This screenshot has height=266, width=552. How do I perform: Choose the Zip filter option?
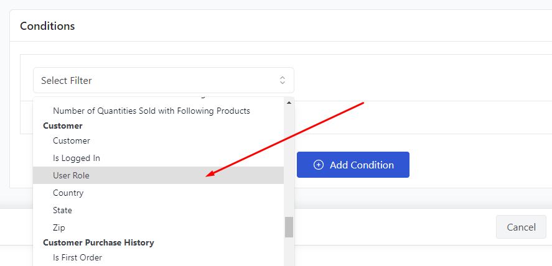click(159, 227)
